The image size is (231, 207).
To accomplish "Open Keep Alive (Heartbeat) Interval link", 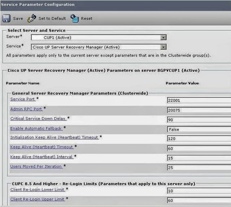I will 42,157.
